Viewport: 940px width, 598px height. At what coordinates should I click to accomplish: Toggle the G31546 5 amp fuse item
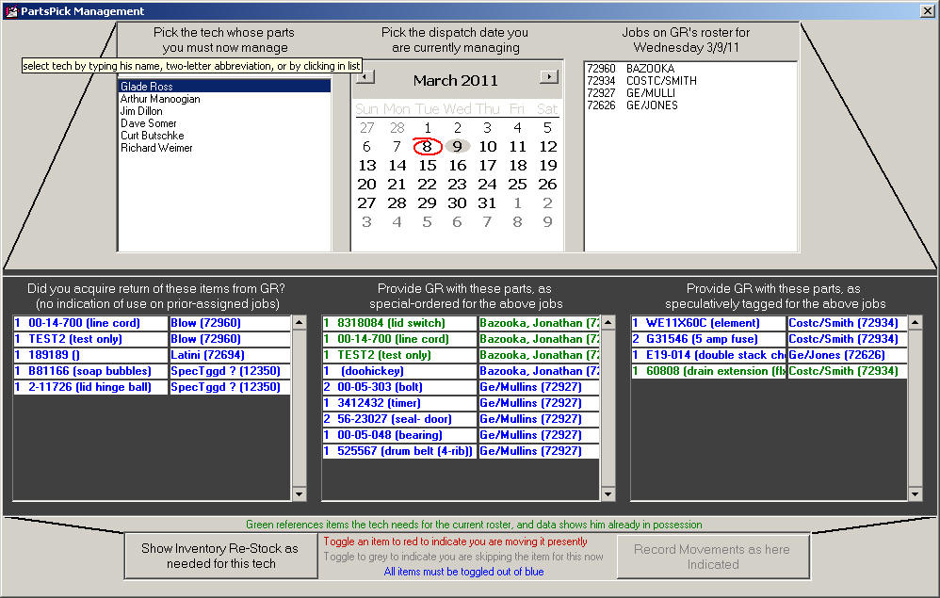click(707, 339)
